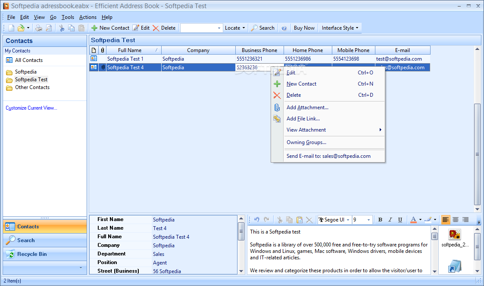
Task: Click the Copy icon in the notes editor toolbar
Action: (x=289, y=219)
